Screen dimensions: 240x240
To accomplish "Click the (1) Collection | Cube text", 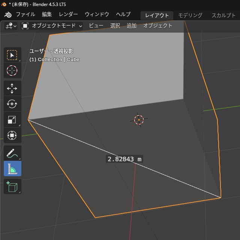I will coord(54,59).
